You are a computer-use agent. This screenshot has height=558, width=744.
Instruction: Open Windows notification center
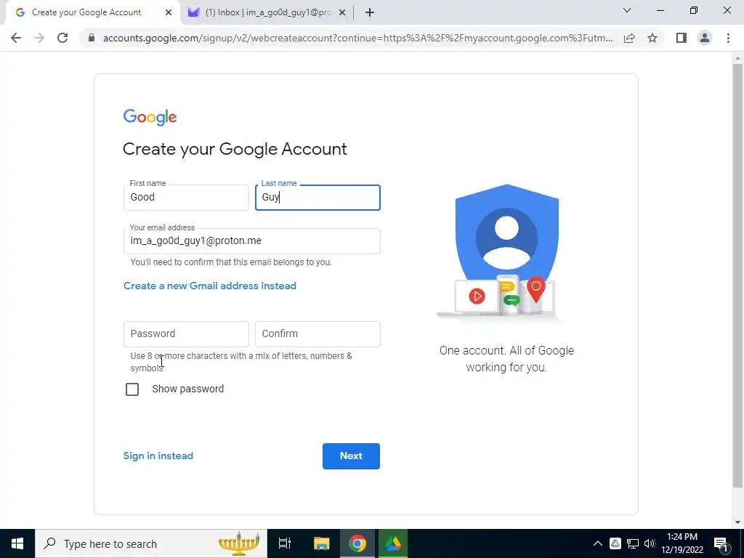tap(721, 543)
